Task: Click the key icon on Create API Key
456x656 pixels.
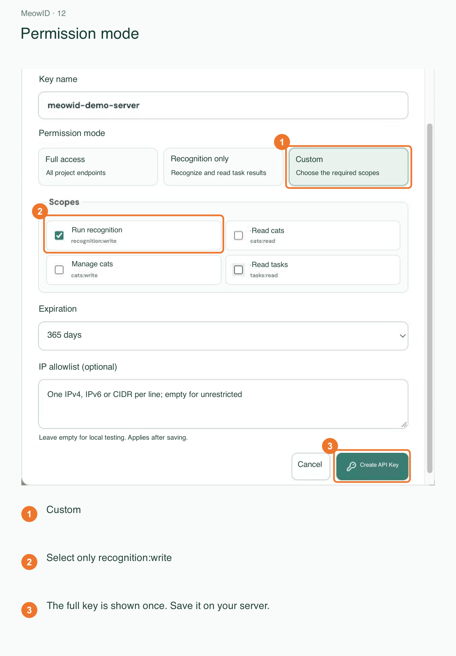Action: coord(351,466)
